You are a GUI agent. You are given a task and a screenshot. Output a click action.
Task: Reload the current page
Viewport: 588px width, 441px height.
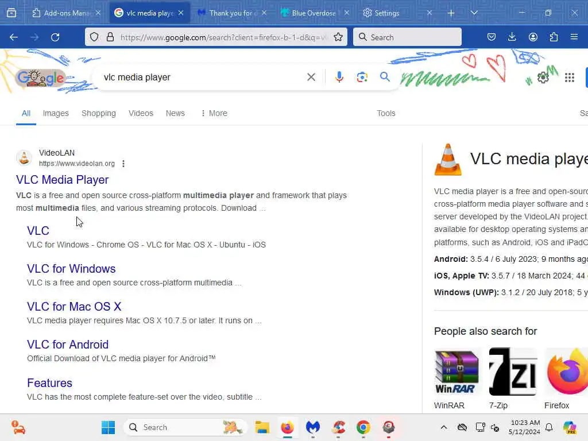pos(55,37)
